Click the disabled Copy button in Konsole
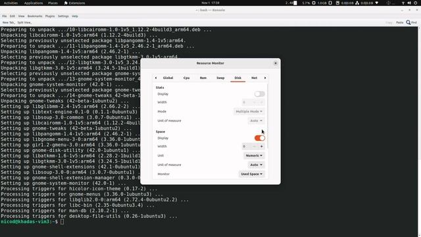This screenshot has width=421, height=237. tap(389, 22)
